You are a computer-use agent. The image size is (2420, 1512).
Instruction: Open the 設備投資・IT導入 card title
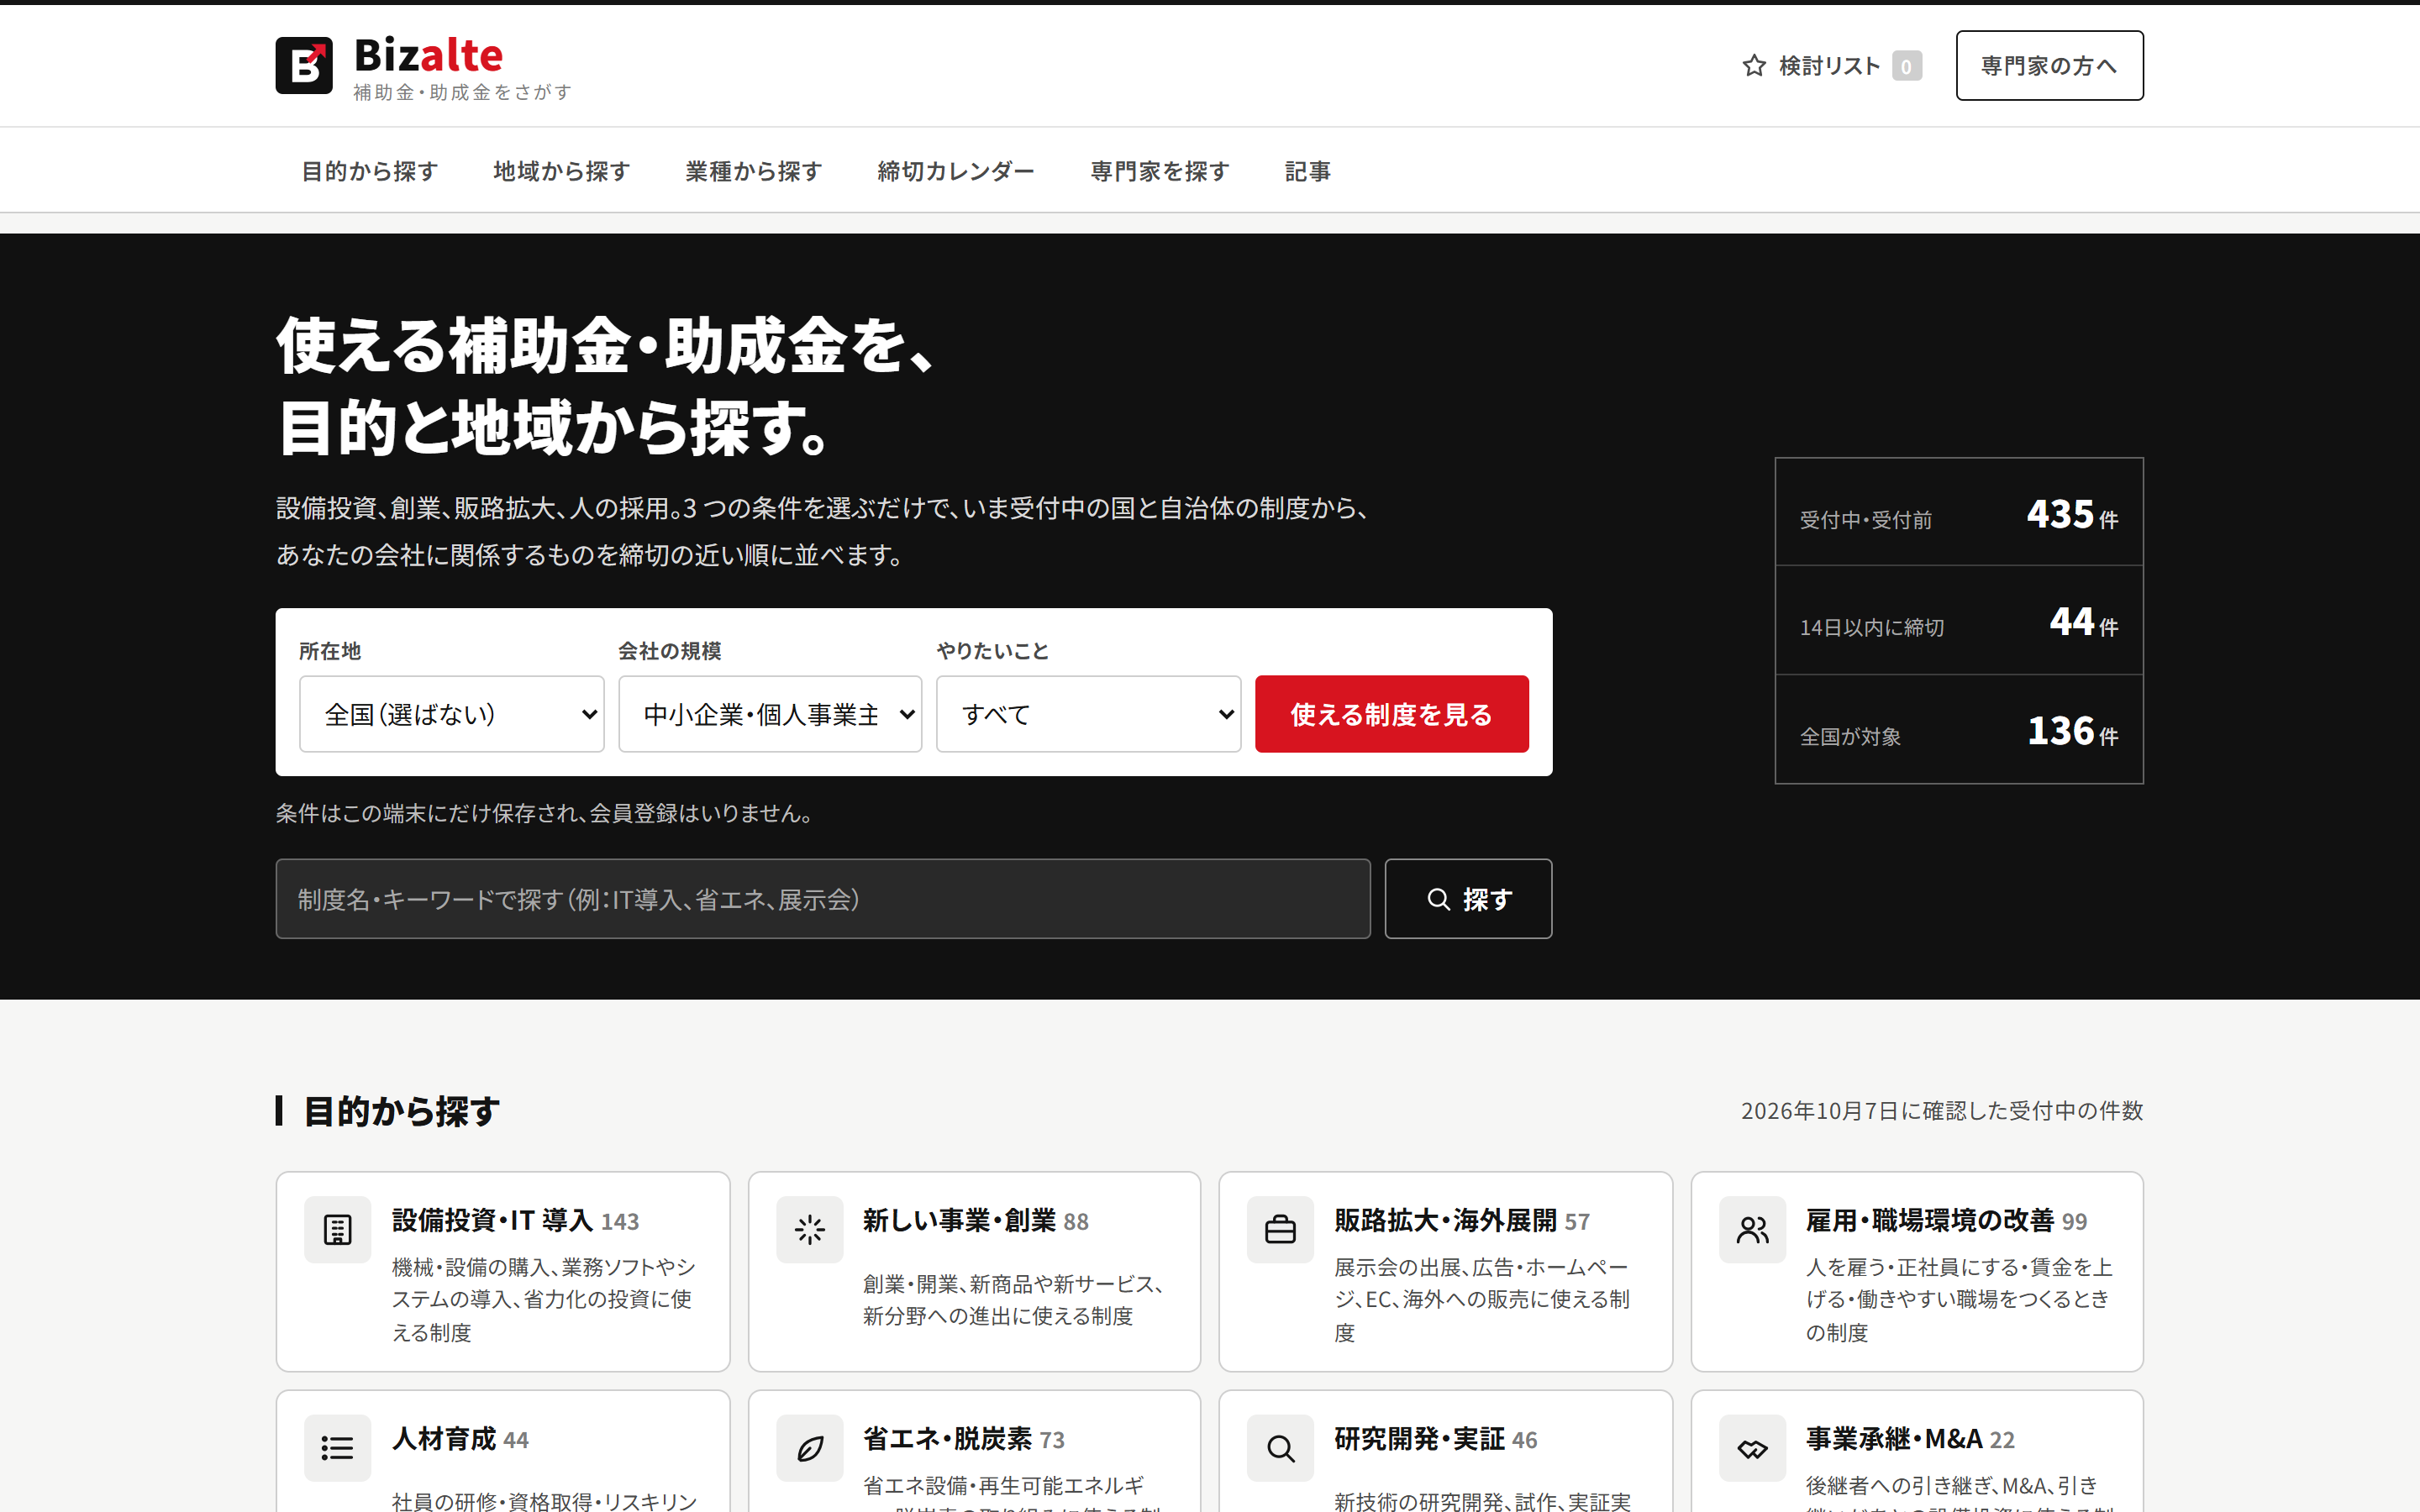click(x=492, y=1220)
